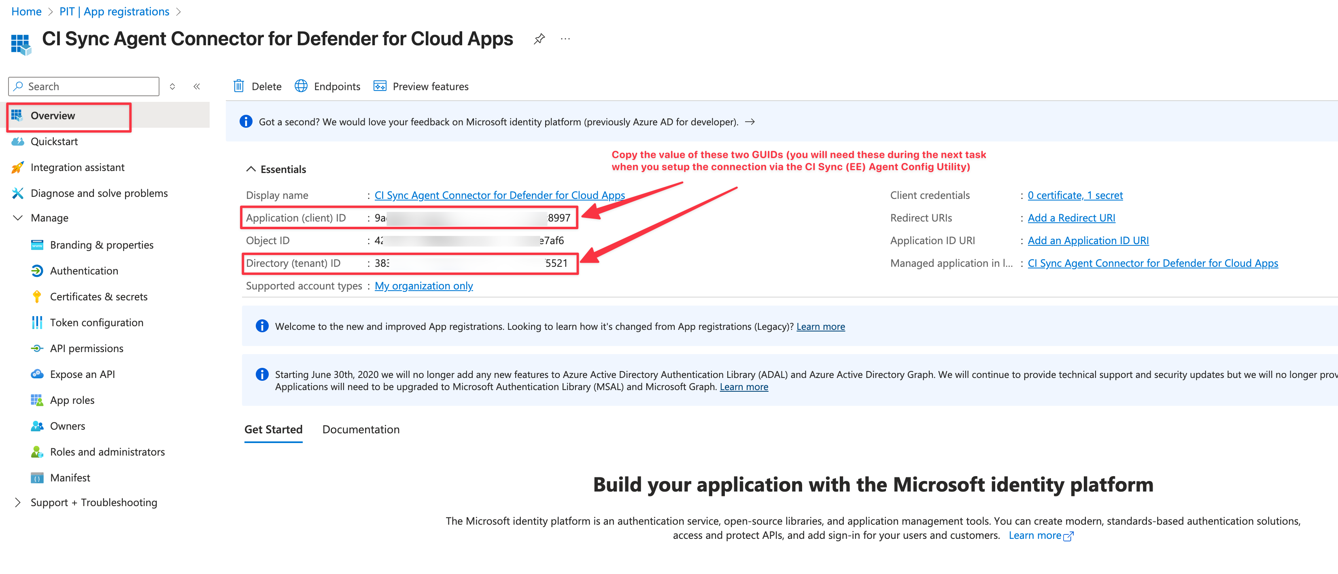The width and height of the screenshot is (1338, 574).
Task: Click the Endpoints globe icon
Action: click(x=301, y=86)
